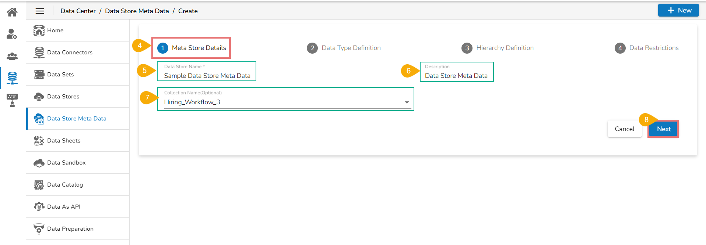The height and width of the screenshot is (245, 706).
Task: Open the user group icon in left rail
Action: click(x=12, y=56)
